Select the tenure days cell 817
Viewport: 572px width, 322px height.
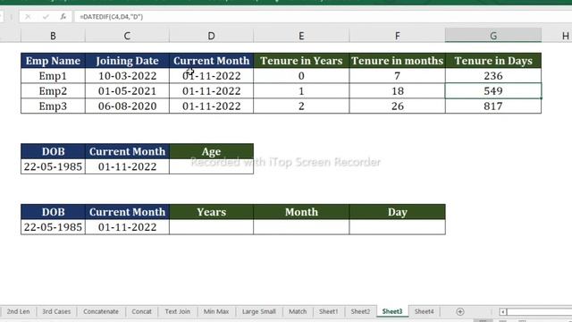click(493, 106)
